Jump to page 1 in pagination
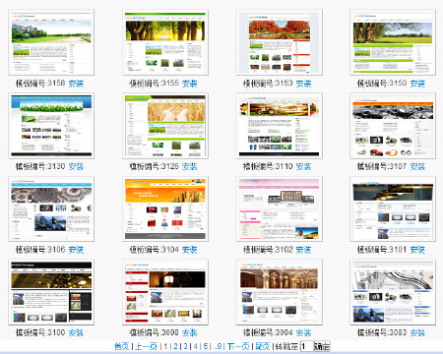This screenshot has height=354, width=443. (x=165, y=346)
